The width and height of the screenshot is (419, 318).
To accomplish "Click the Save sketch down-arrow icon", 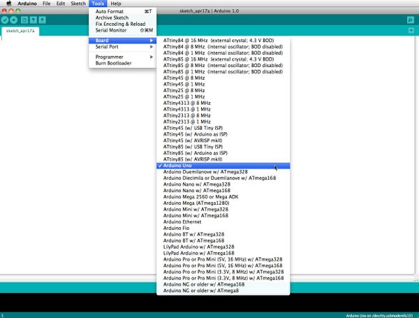I will [42, 20].
